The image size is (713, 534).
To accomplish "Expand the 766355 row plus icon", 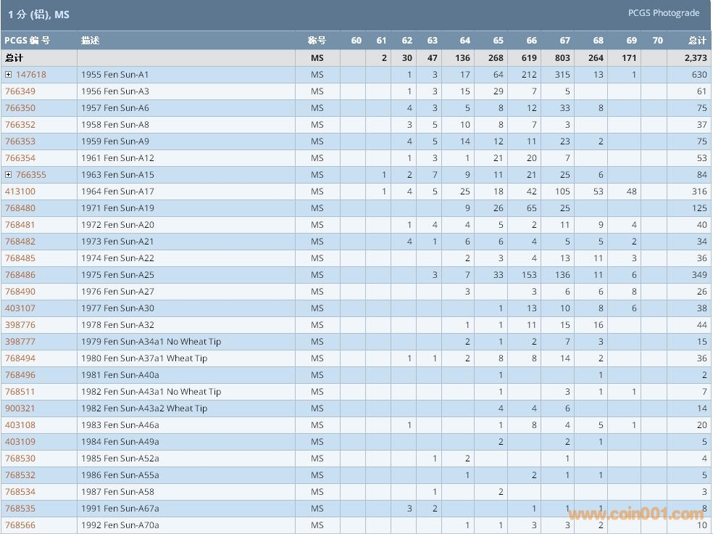I will click(x=9, y=175).
